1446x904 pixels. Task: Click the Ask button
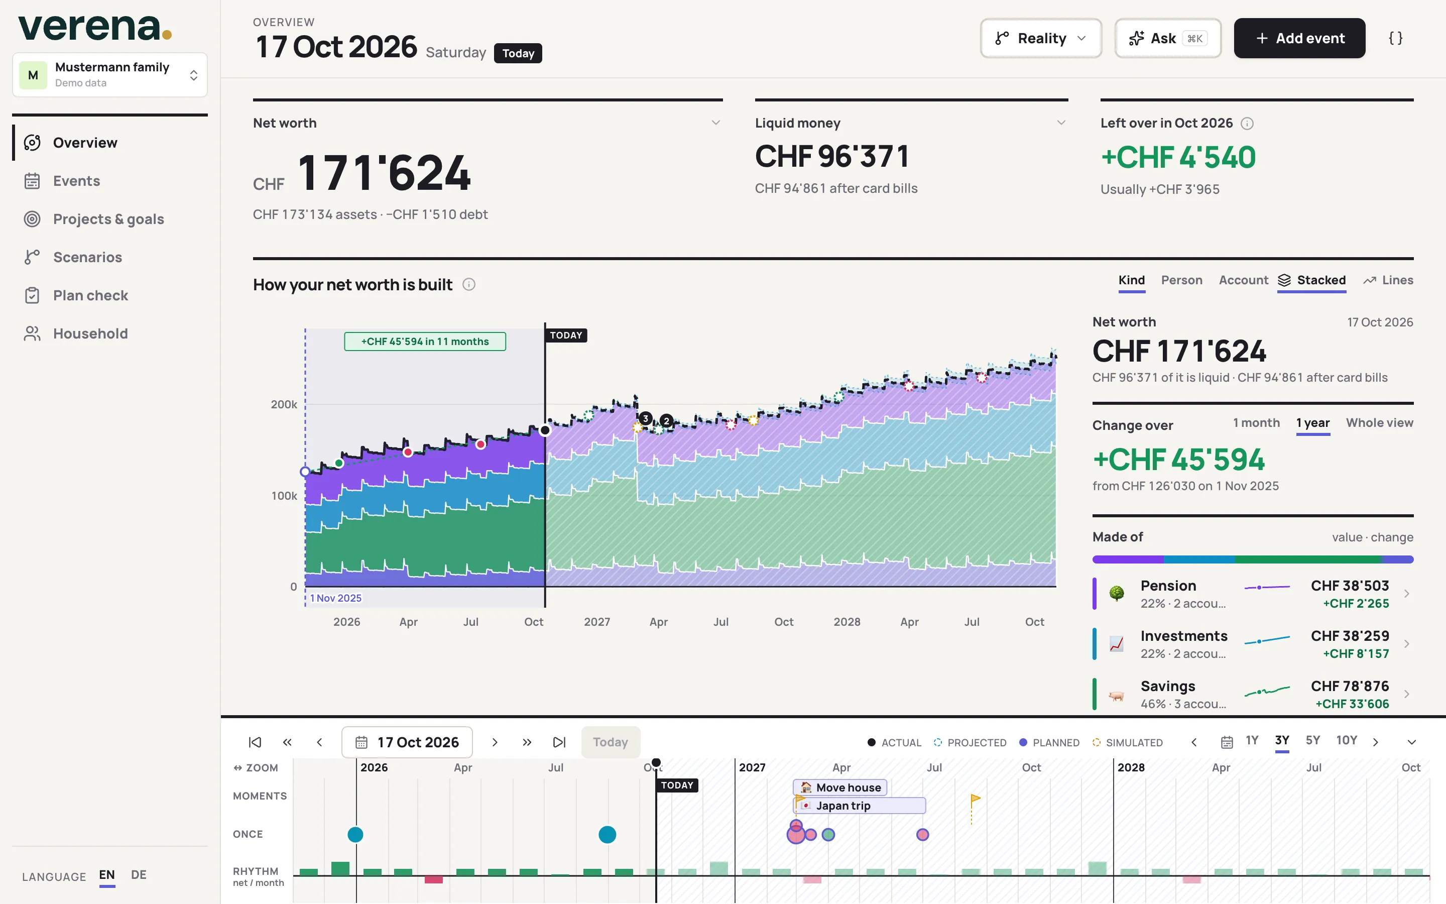[x=1167, y=38]
